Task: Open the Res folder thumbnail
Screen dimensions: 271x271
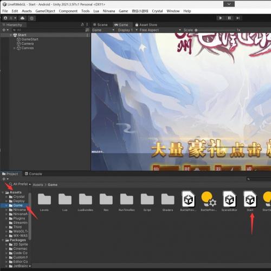Action: tap(106, 199)
